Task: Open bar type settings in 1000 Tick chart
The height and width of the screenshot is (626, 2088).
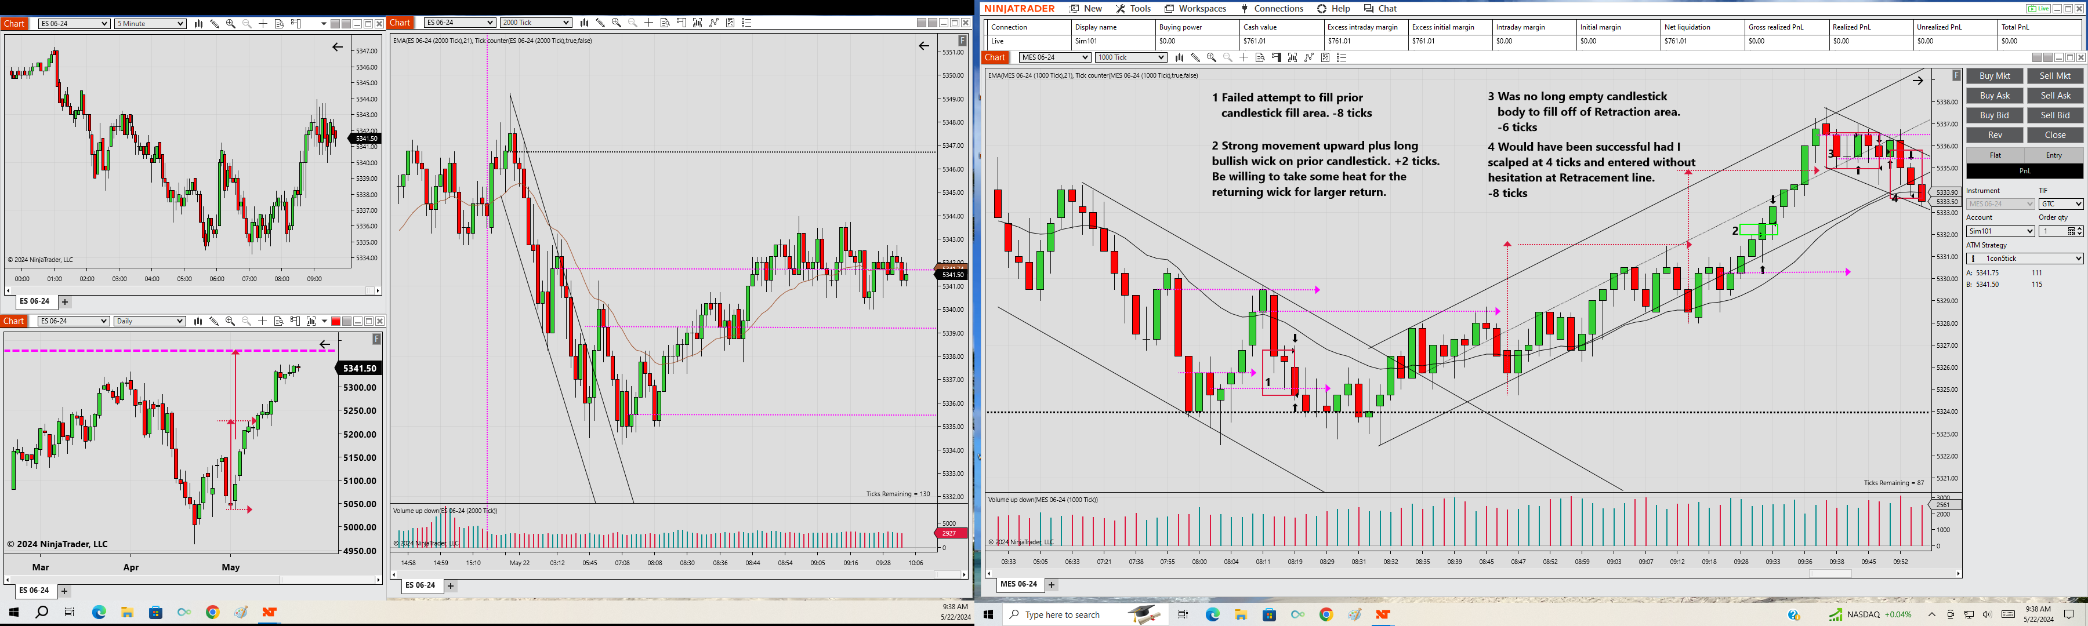Action: 1179,57
